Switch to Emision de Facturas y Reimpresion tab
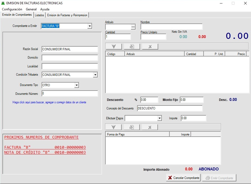This screenshot has width=251, height=184. coord(67,15)
